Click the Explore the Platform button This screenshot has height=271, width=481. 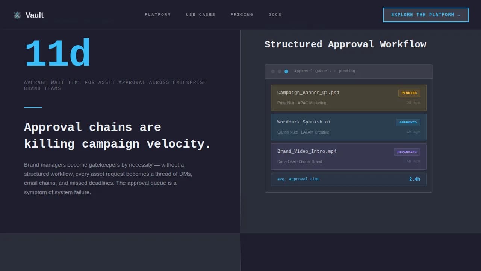coord(425,15)
